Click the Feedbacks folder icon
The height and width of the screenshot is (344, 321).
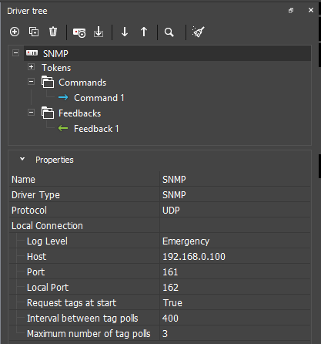point(48,113)
